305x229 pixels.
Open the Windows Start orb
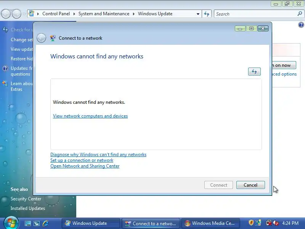(x=11, y=223)
